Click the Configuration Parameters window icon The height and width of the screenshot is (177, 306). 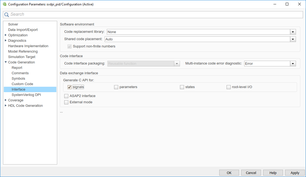pos(4,4)
